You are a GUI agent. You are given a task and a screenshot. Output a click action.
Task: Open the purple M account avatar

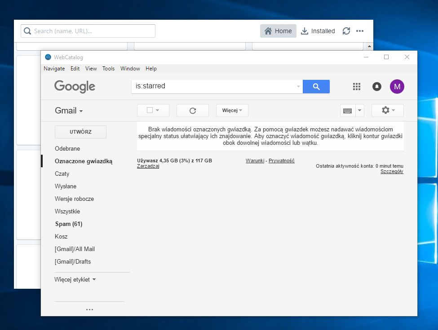(x=397, y=87)
